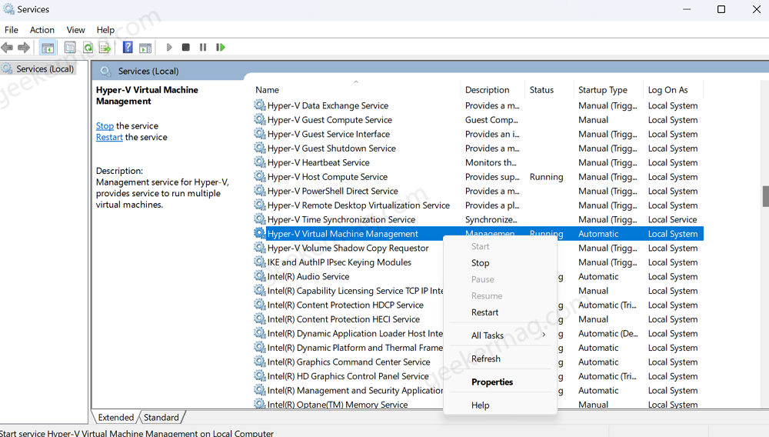Select Hyper-V Guest Shutdown Service row
Screen dimensions: 769x437
478,148
